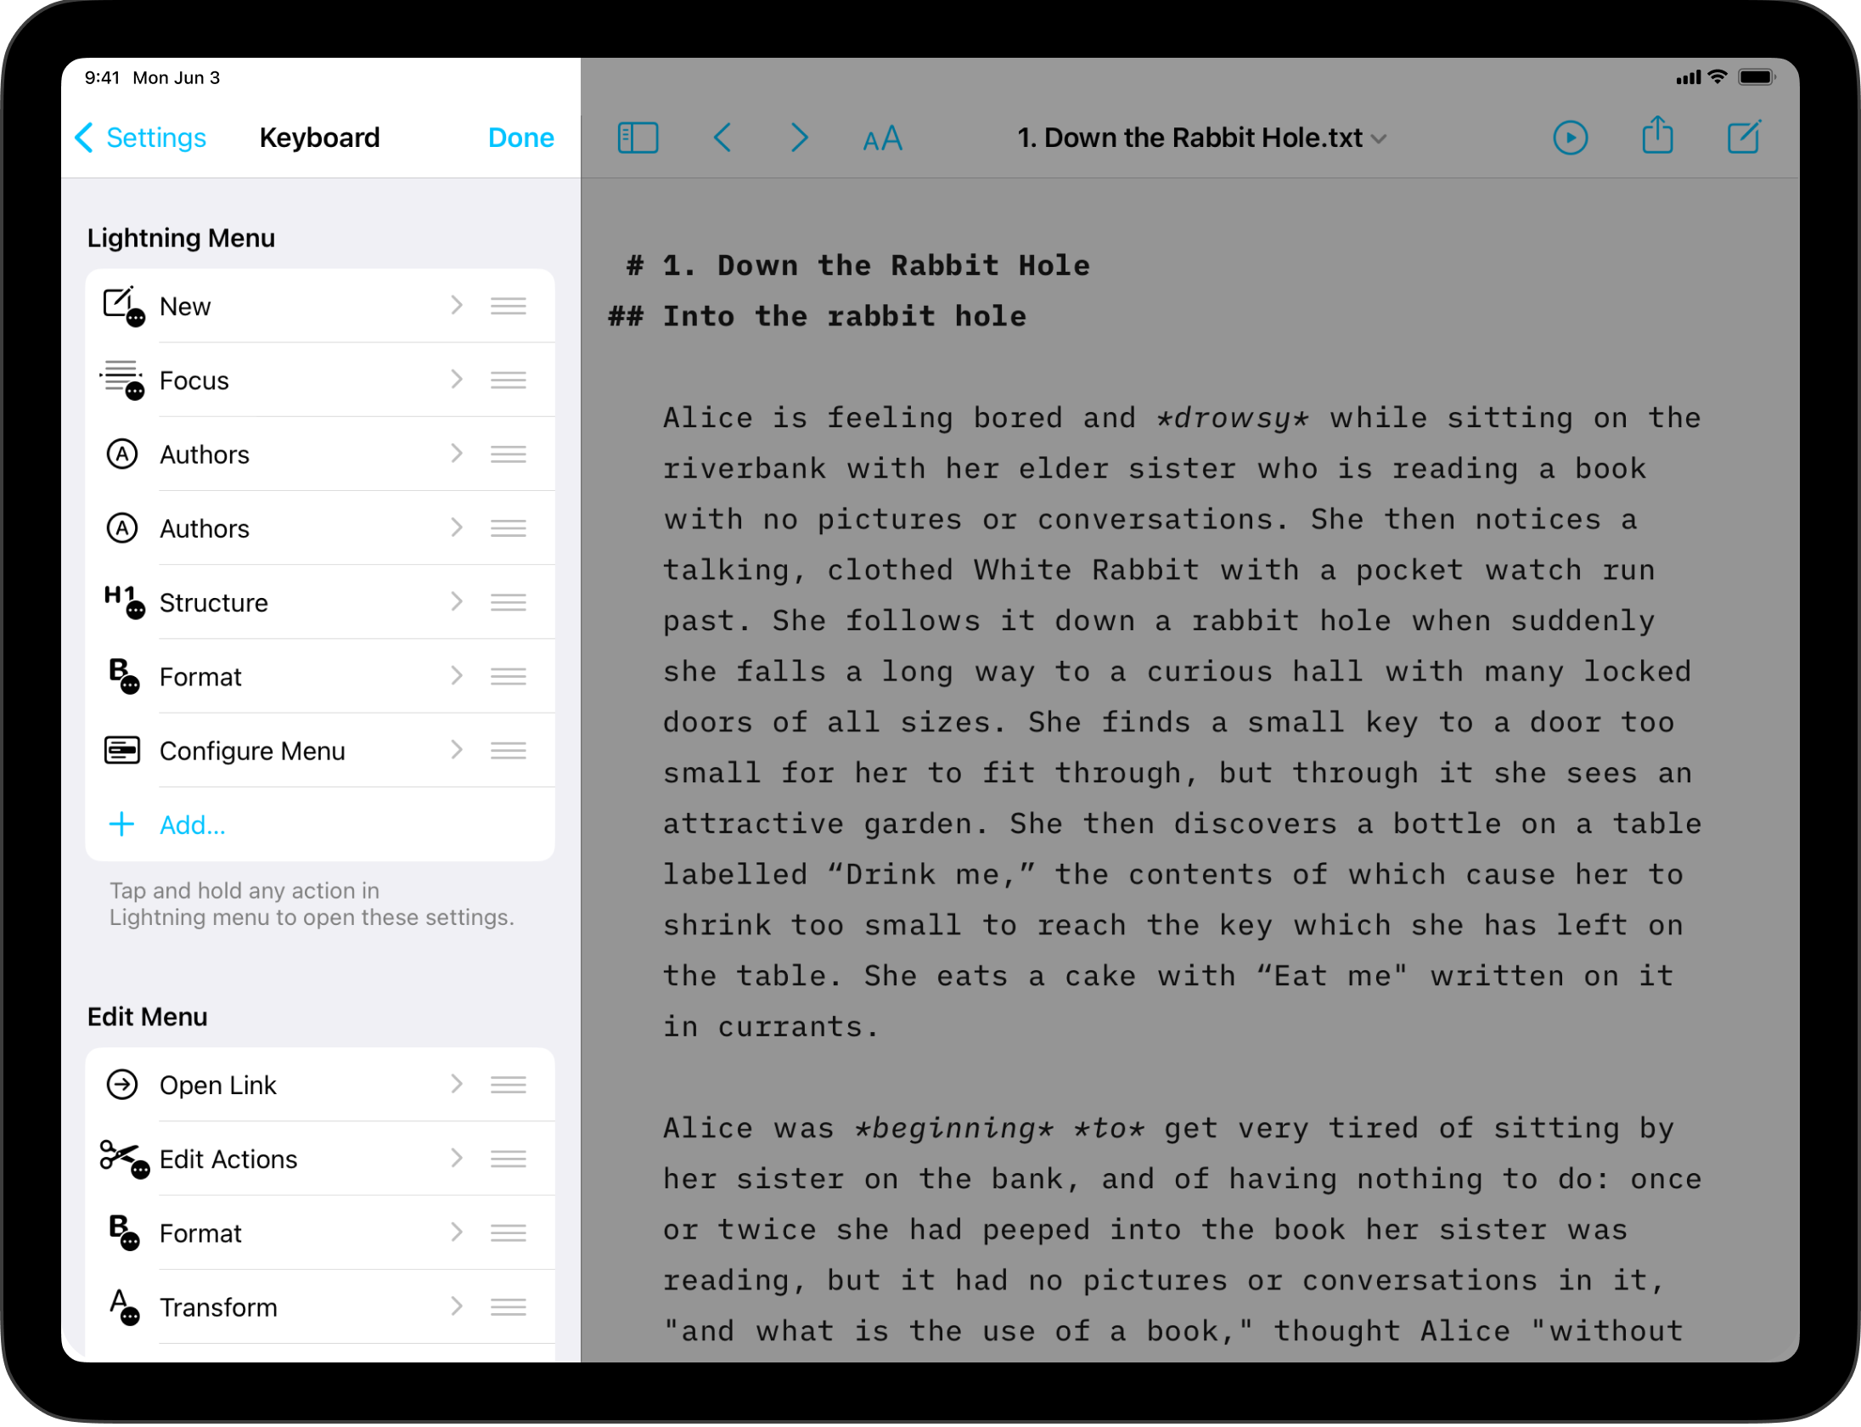This screenshot has height=1427, width=1861.
Task: Open the document title dropdown
Action: (1201, 138)
